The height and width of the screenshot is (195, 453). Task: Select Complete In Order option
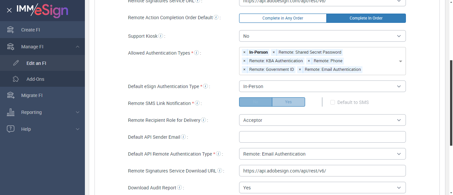(x=366, y=18)
